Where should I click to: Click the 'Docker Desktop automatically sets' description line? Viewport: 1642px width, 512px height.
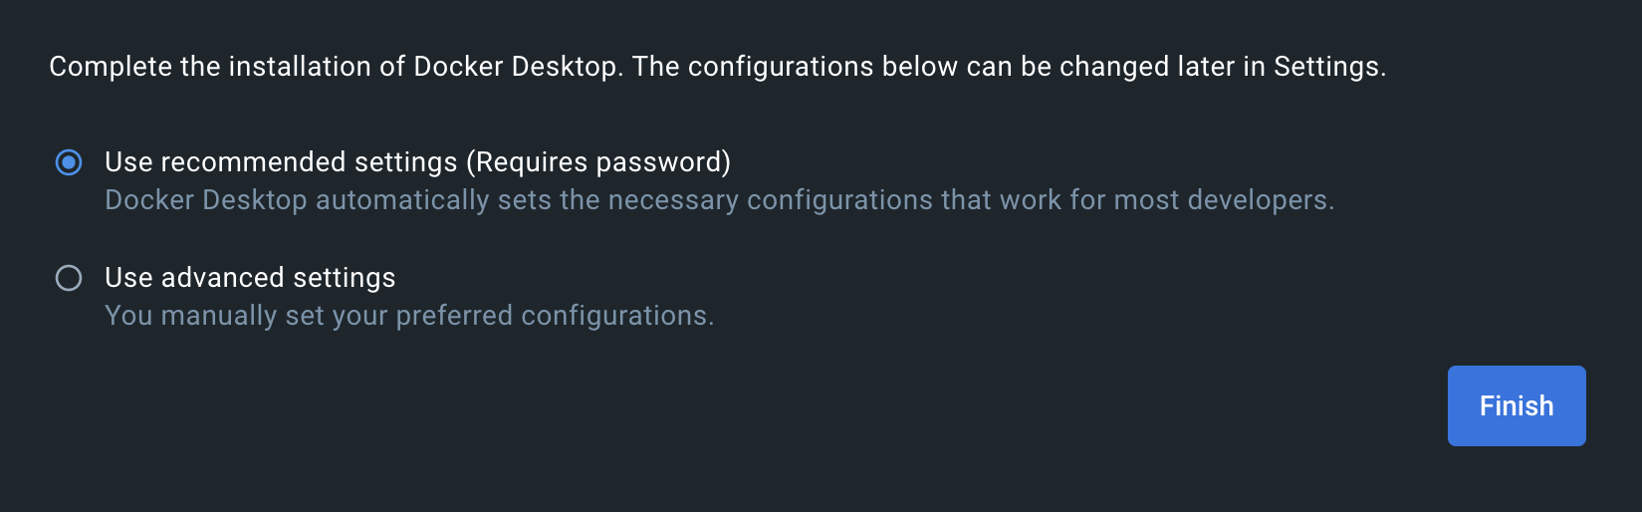(x=720, y=200)
